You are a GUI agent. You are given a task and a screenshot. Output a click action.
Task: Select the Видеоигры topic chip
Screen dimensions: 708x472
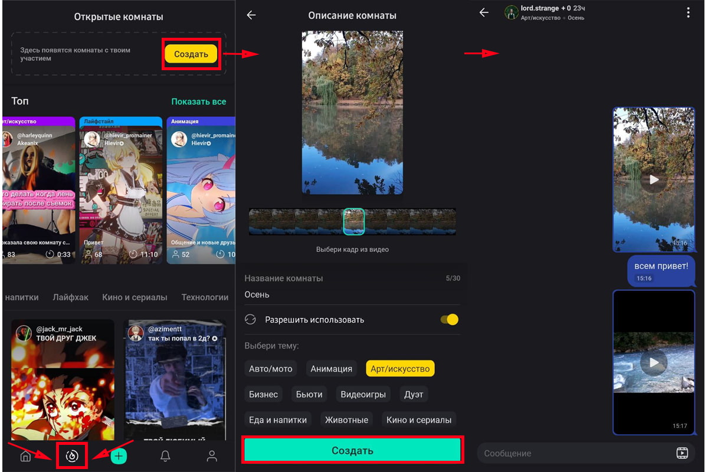pos(363,394)
